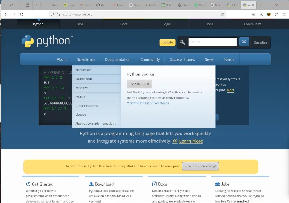Viewport: 289px width, 203px height.
Task: Open View the full list of downloads link
Action: point(148,103)
